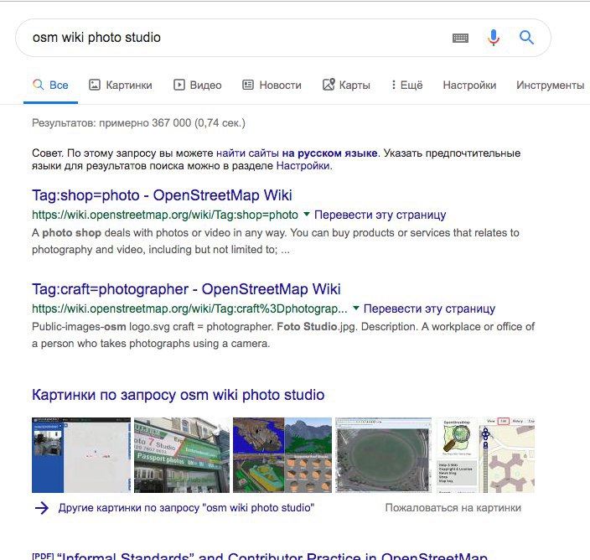Open the Картинки images tab
Screen dimensions: 590x560
(x=121, y=85)
